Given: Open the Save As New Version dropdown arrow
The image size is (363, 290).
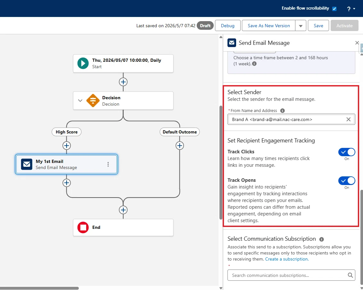Looking at the screenshot, I should pos(301,26).
